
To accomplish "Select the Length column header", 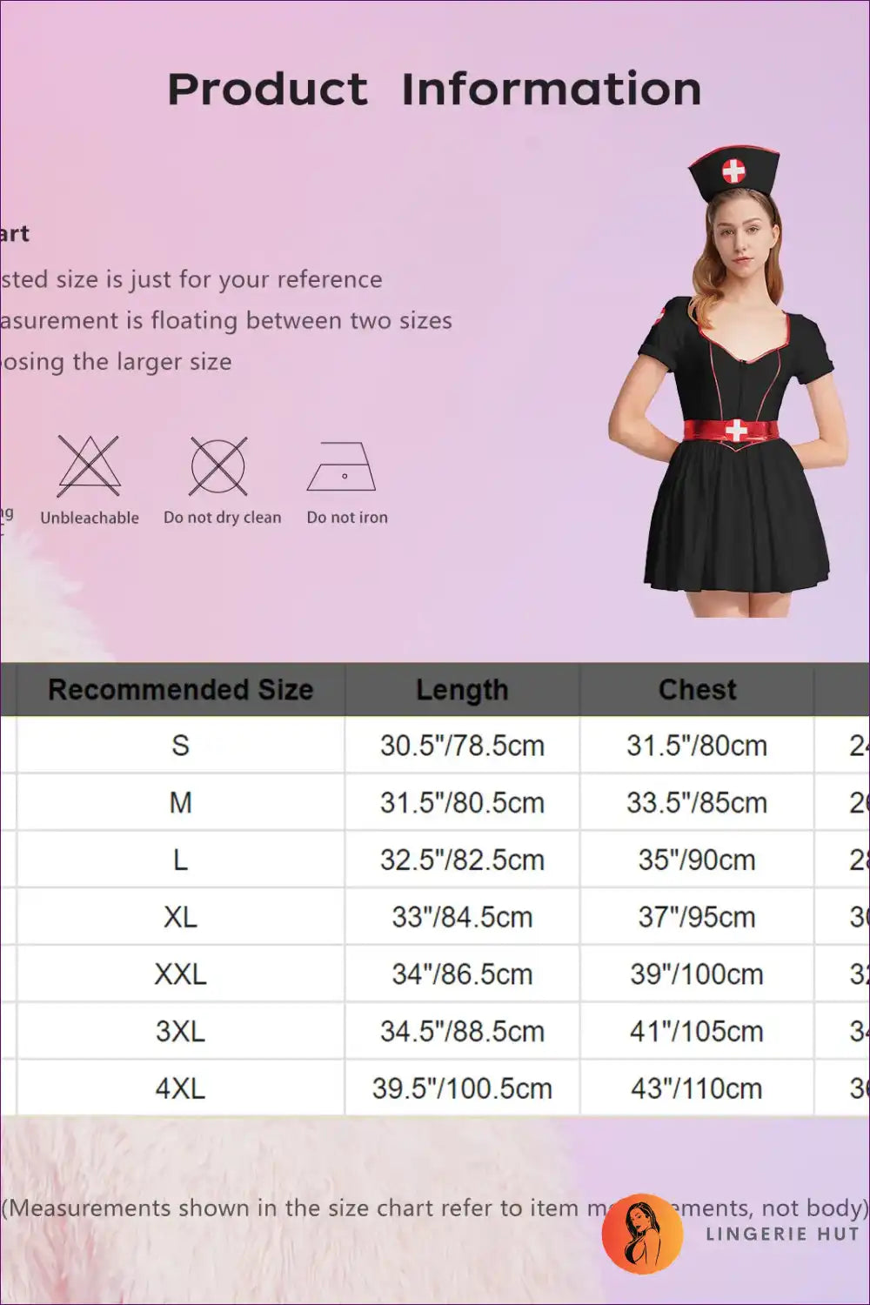I will click(462, 690).
